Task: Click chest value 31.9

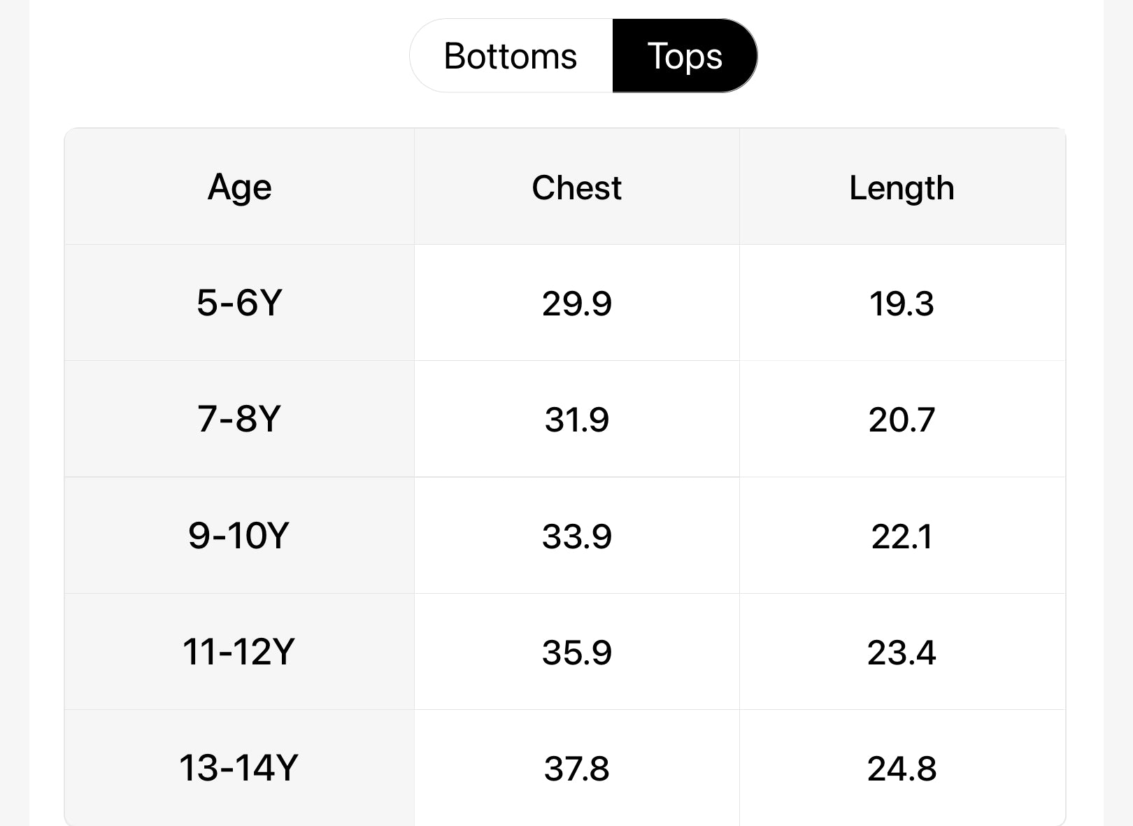Action: (576, 420)
